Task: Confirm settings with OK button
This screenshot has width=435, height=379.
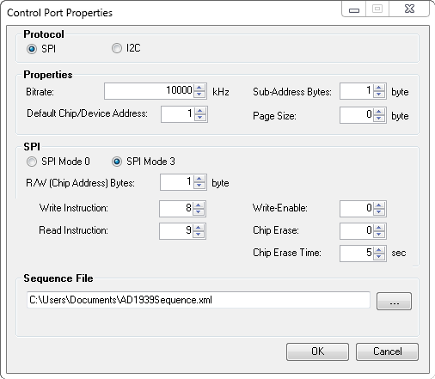Action: pyautogui.click(x=317, y=351)
